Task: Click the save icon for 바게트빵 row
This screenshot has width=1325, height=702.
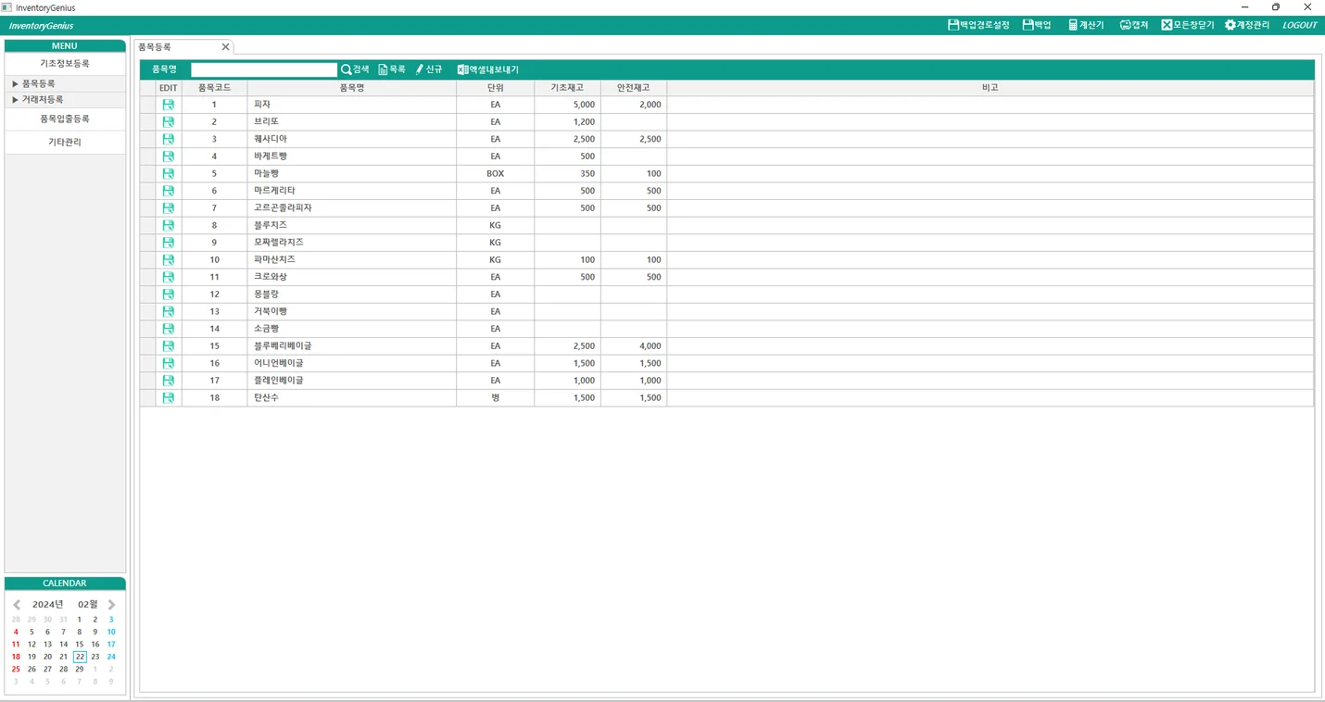Action: (169, 157)
